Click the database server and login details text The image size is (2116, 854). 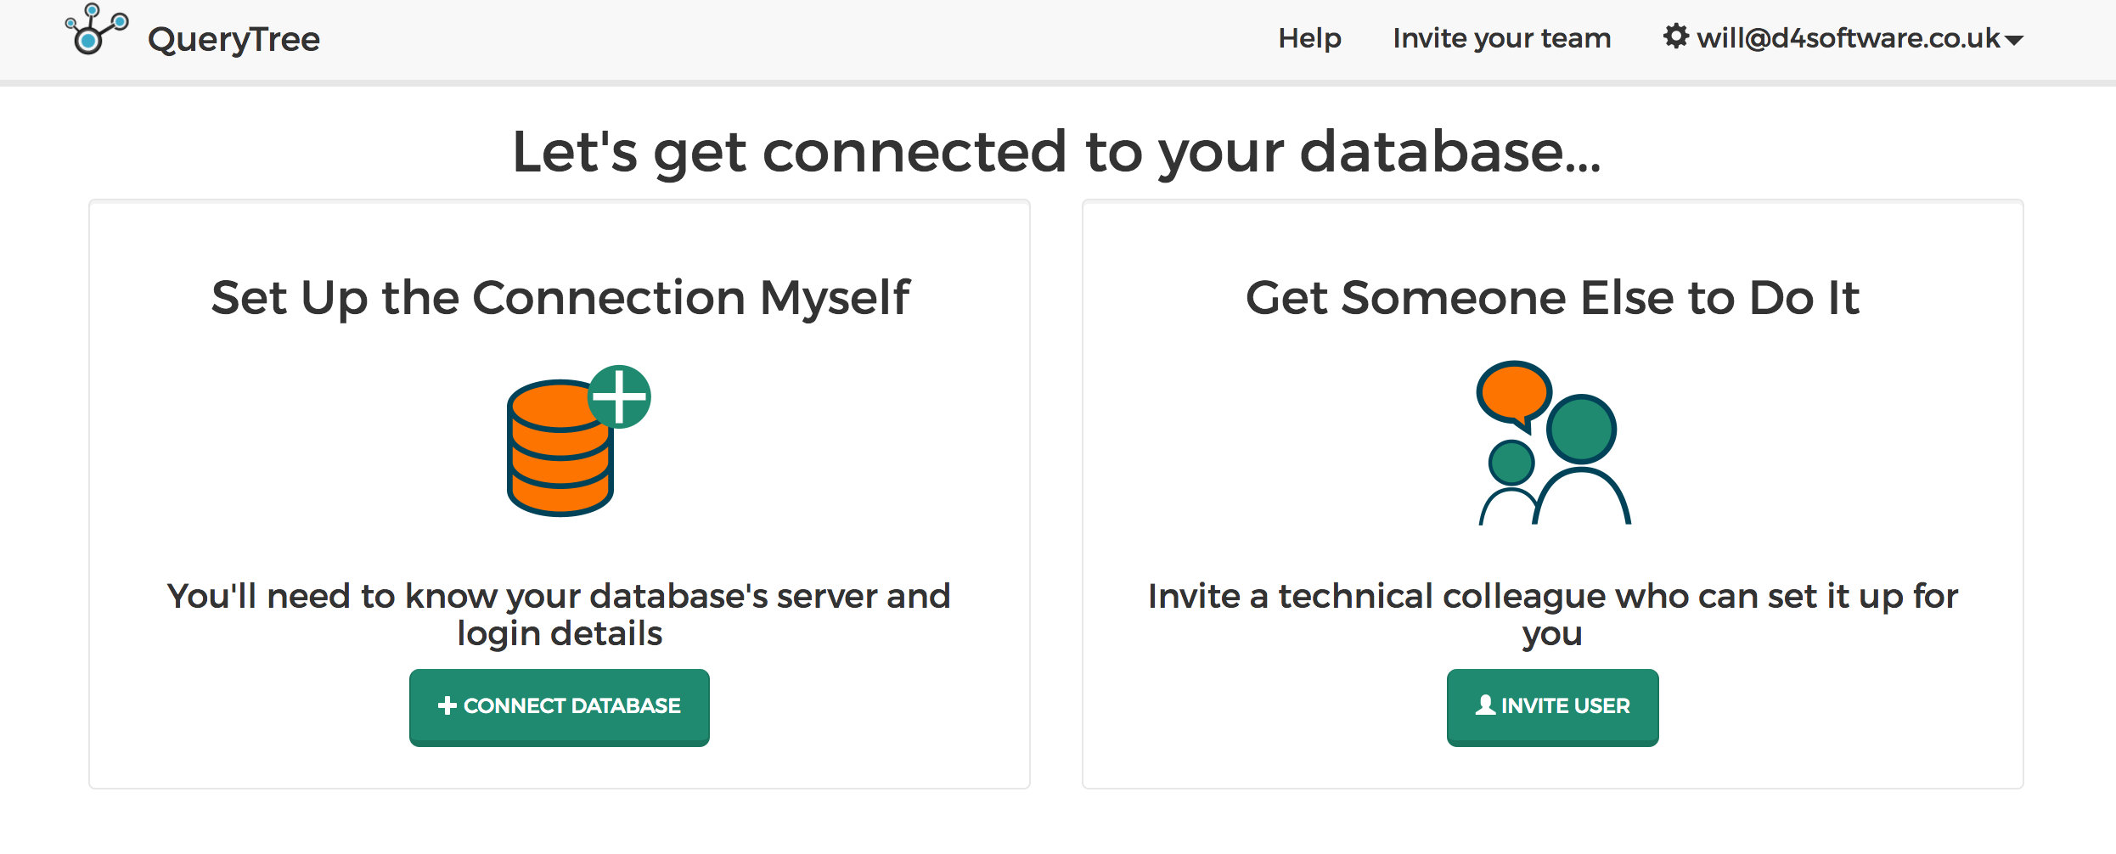coord(559,614)
